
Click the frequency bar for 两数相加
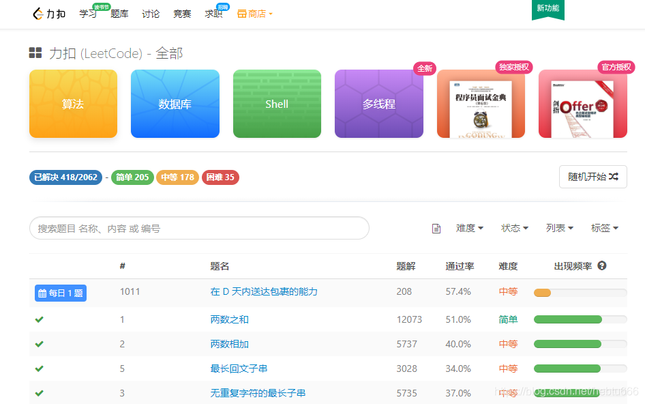click(580, 344)
